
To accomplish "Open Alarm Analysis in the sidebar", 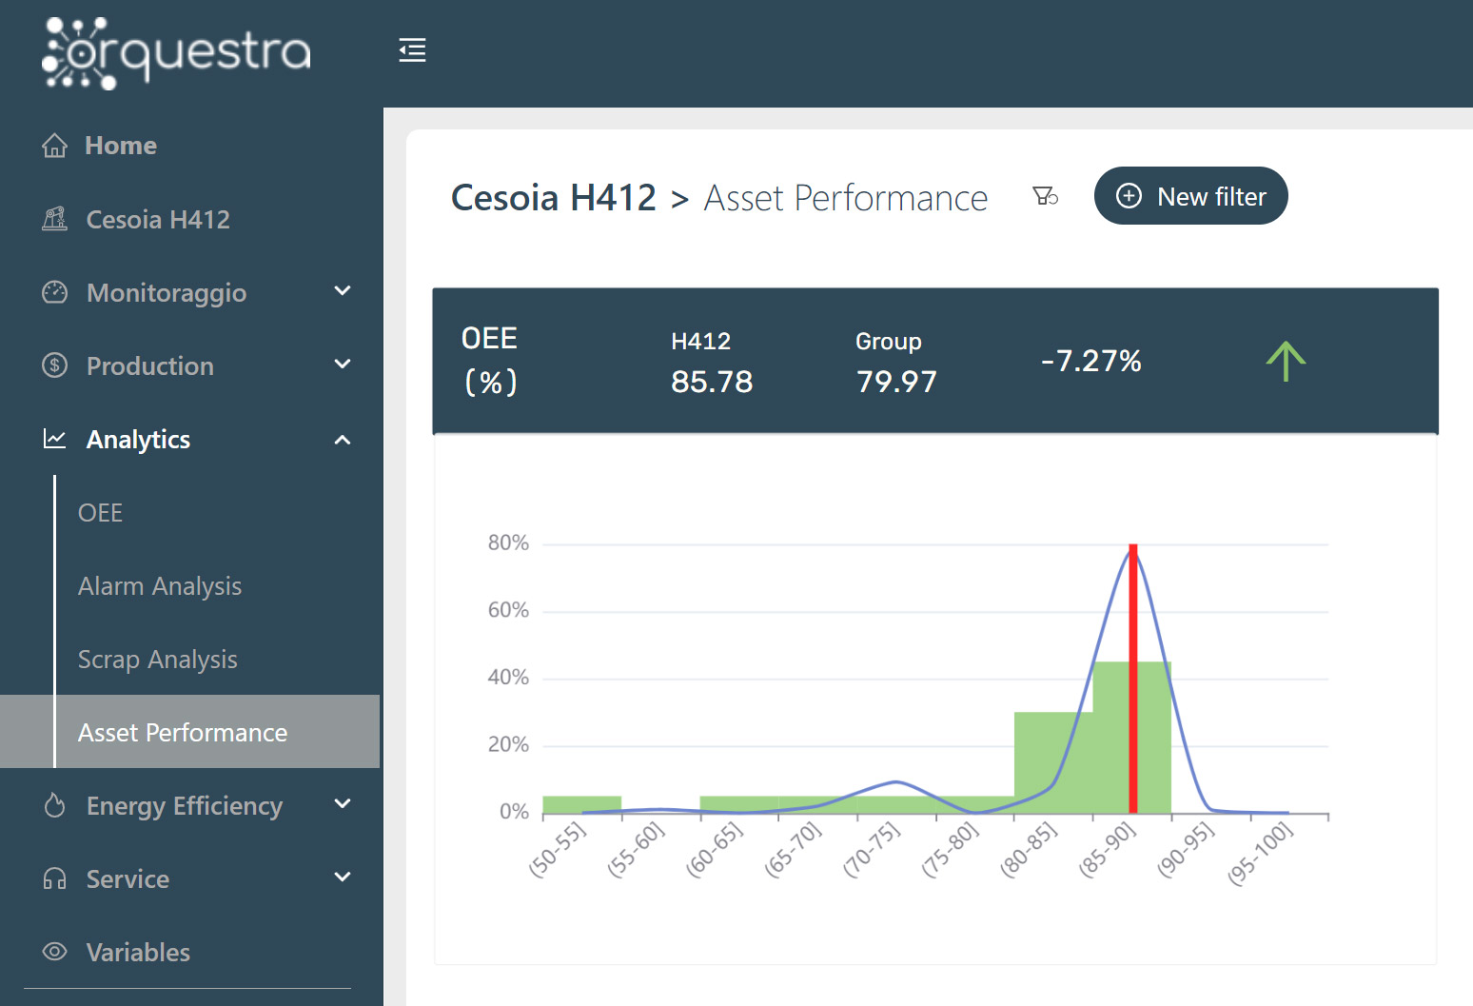I will (160, 586).
